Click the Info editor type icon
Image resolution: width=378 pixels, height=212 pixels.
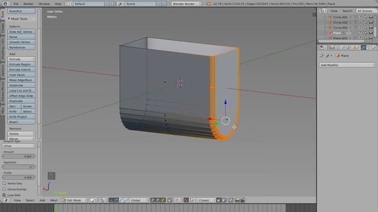point(5,4)
